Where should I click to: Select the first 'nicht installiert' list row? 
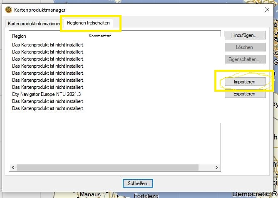click(x=48, y=44)
